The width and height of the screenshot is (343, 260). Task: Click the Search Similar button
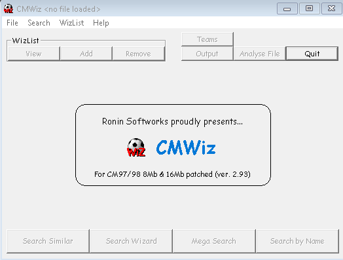tap(48, 241)
